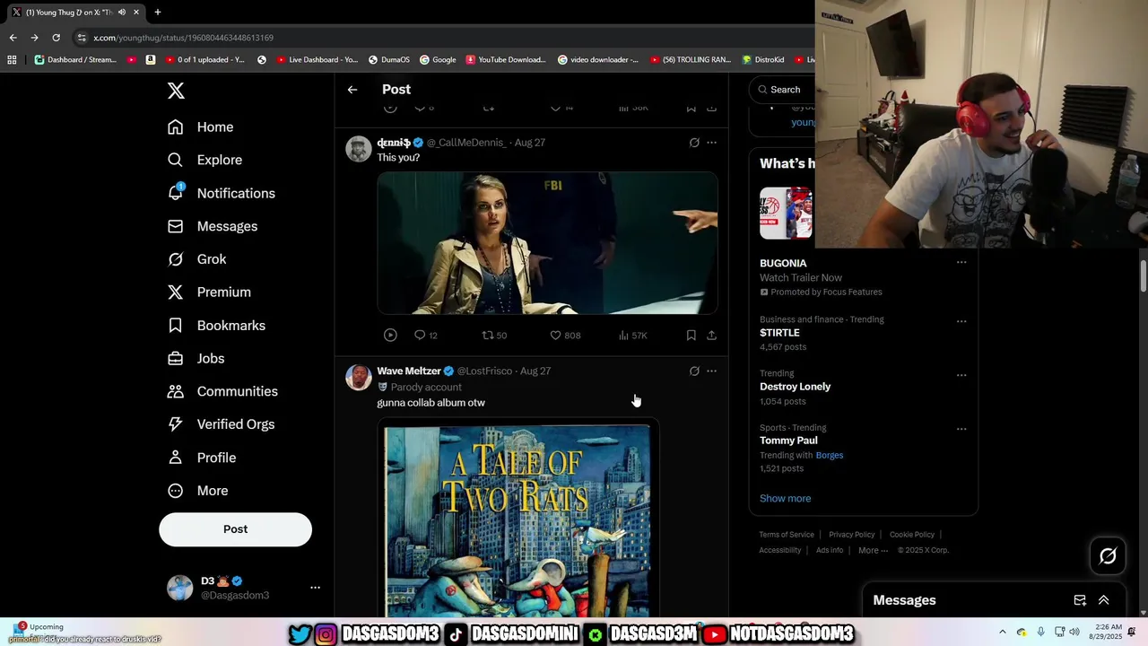The image size is (1148, 646).
Task: Open Tommy Paul trending topic
Action: 788,441
